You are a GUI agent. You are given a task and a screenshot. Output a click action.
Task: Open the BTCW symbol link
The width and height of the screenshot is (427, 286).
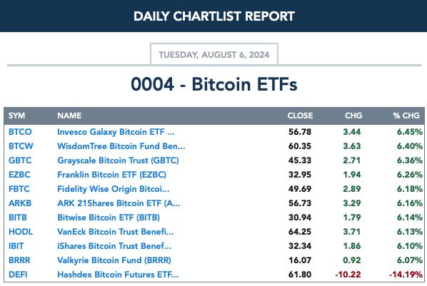[x=21, y=146]
